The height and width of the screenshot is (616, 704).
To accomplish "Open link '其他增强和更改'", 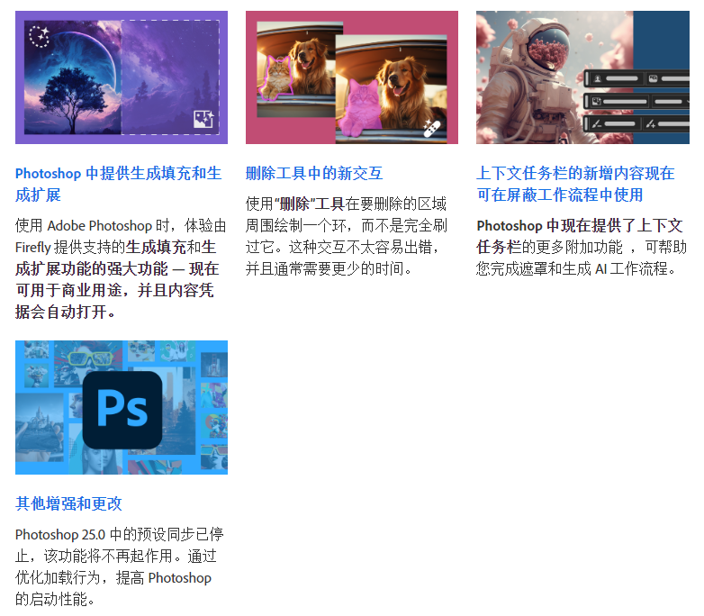I will (68, 503).
